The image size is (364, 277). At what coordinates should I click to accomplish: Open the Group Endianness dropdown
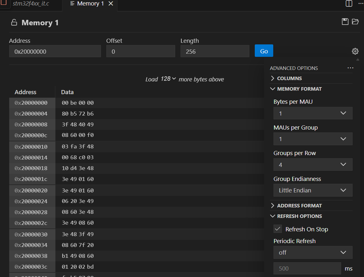click(x=313, y=190)
